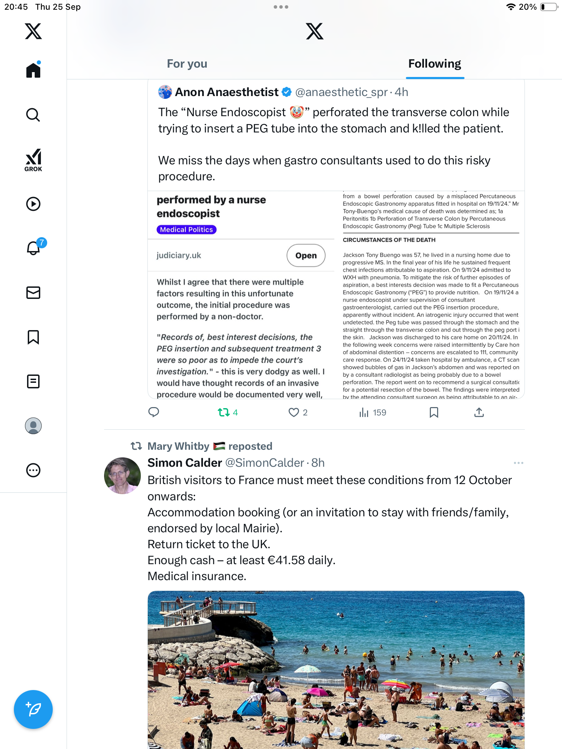Switch to the For you tab

(187, 64)
